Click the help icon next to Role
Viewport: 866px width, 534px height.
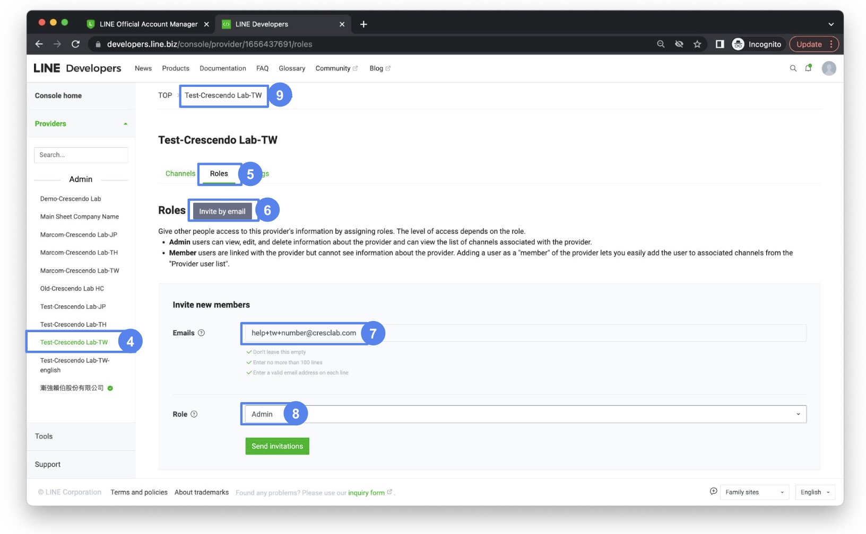coord(194,414)
